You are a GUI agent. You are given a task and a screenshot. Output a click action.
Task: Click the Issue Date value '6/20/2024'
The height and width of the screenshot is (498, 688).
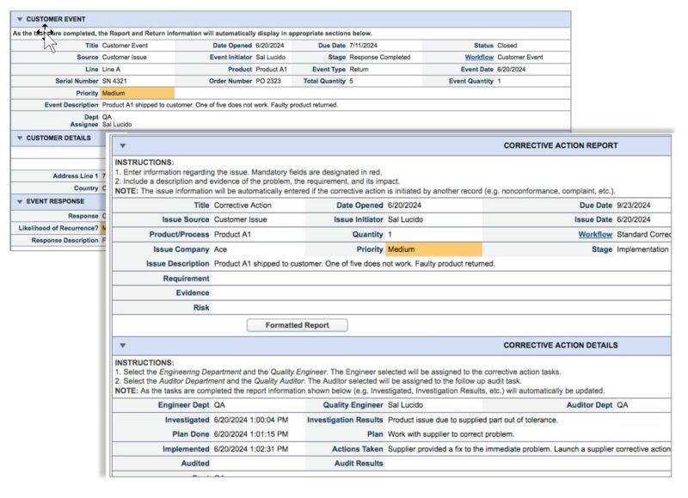coord(634,220)
